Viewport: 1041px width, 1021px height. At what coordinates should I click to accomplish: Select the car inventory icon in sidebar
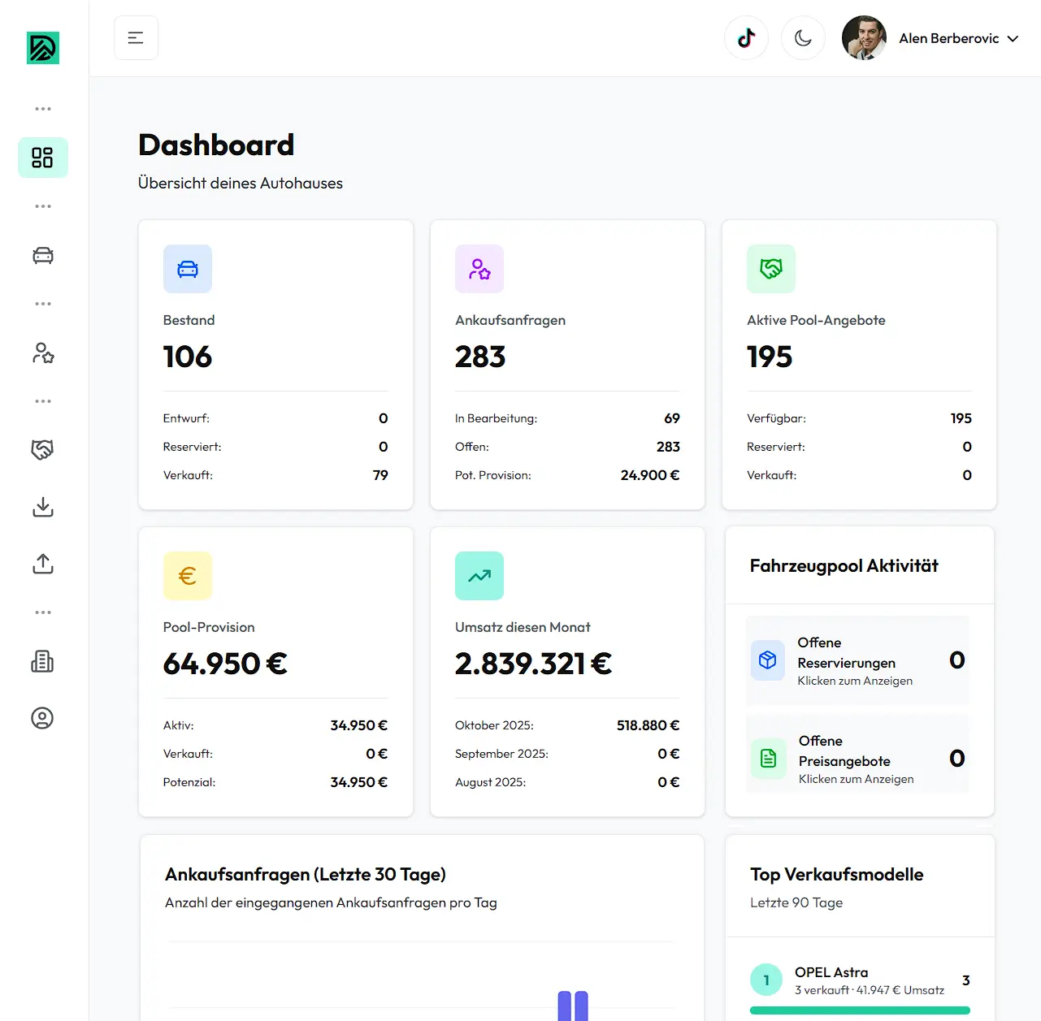(42, 254)
